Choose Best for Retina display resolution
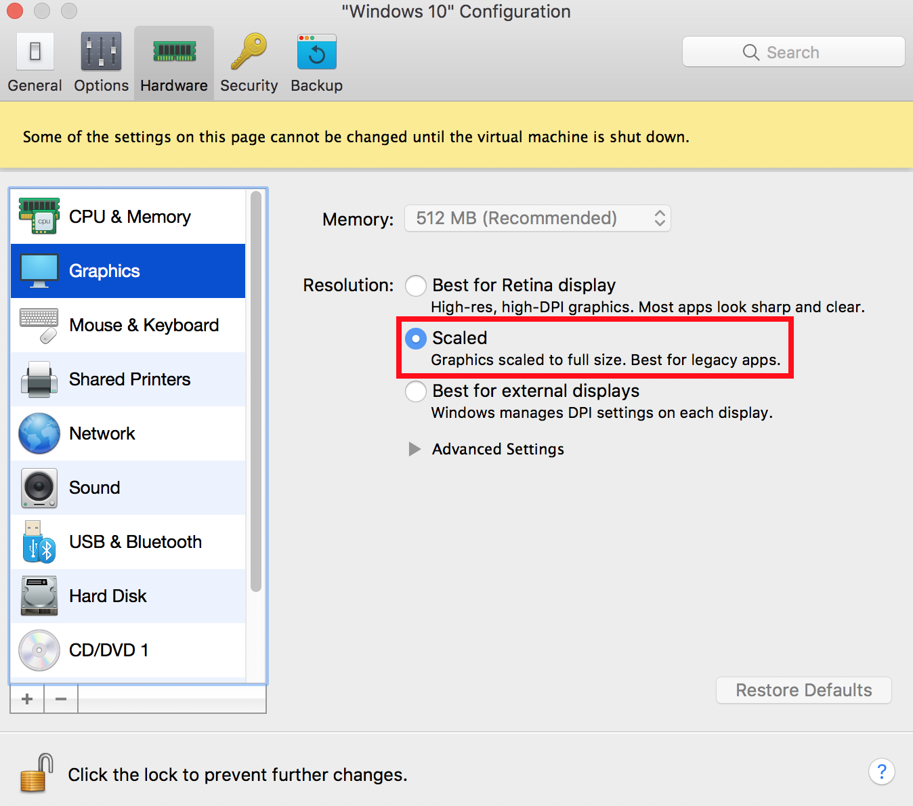 coord(416,286)
